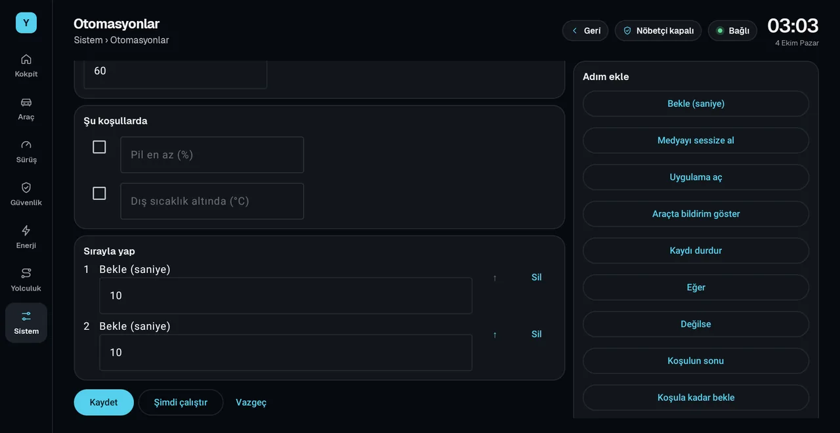Viewport: 840px width, 433px height.
Task: Open the Enerji lightning section
Action: pos(26,237)
